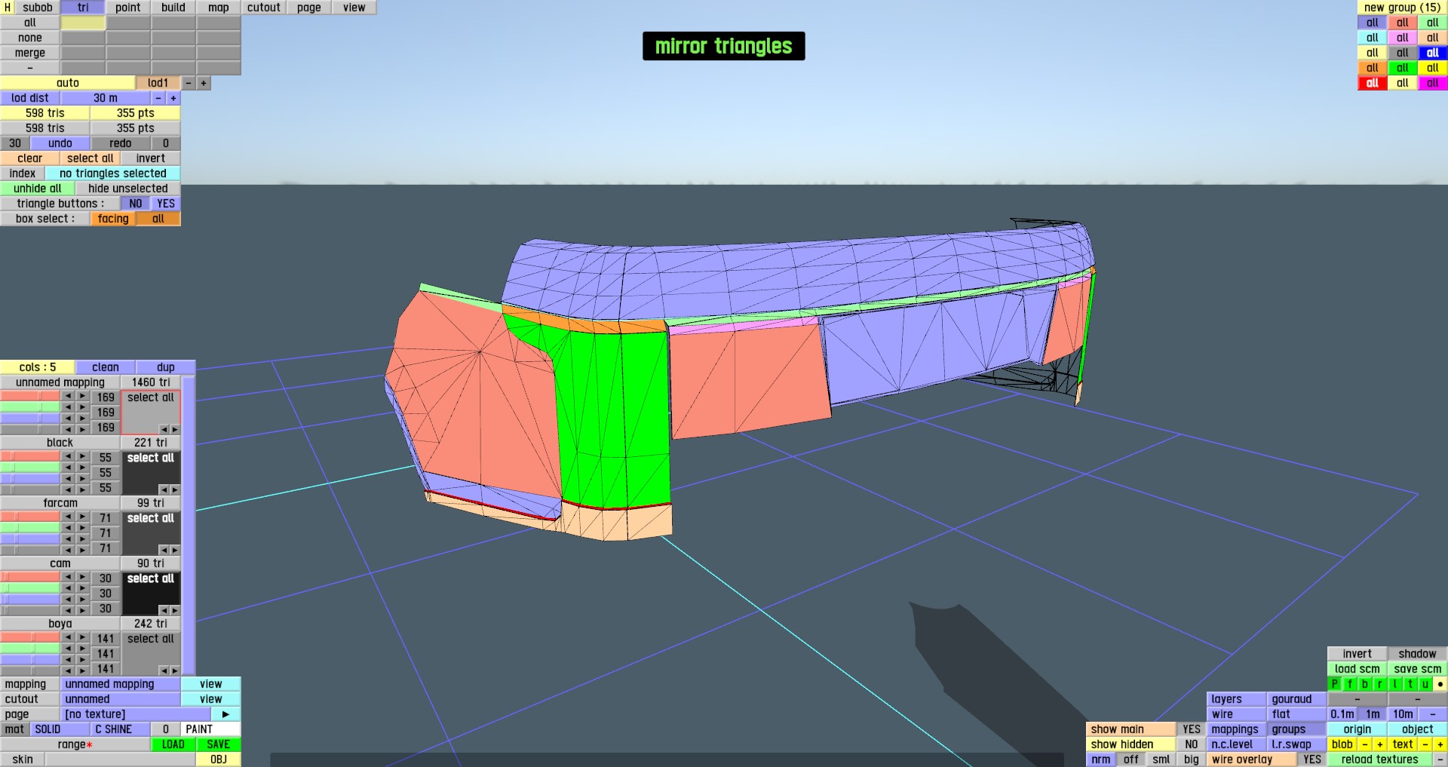Switch to right view with r
This screenshot has height=767, width=1448.
(x=1380, y=684)
